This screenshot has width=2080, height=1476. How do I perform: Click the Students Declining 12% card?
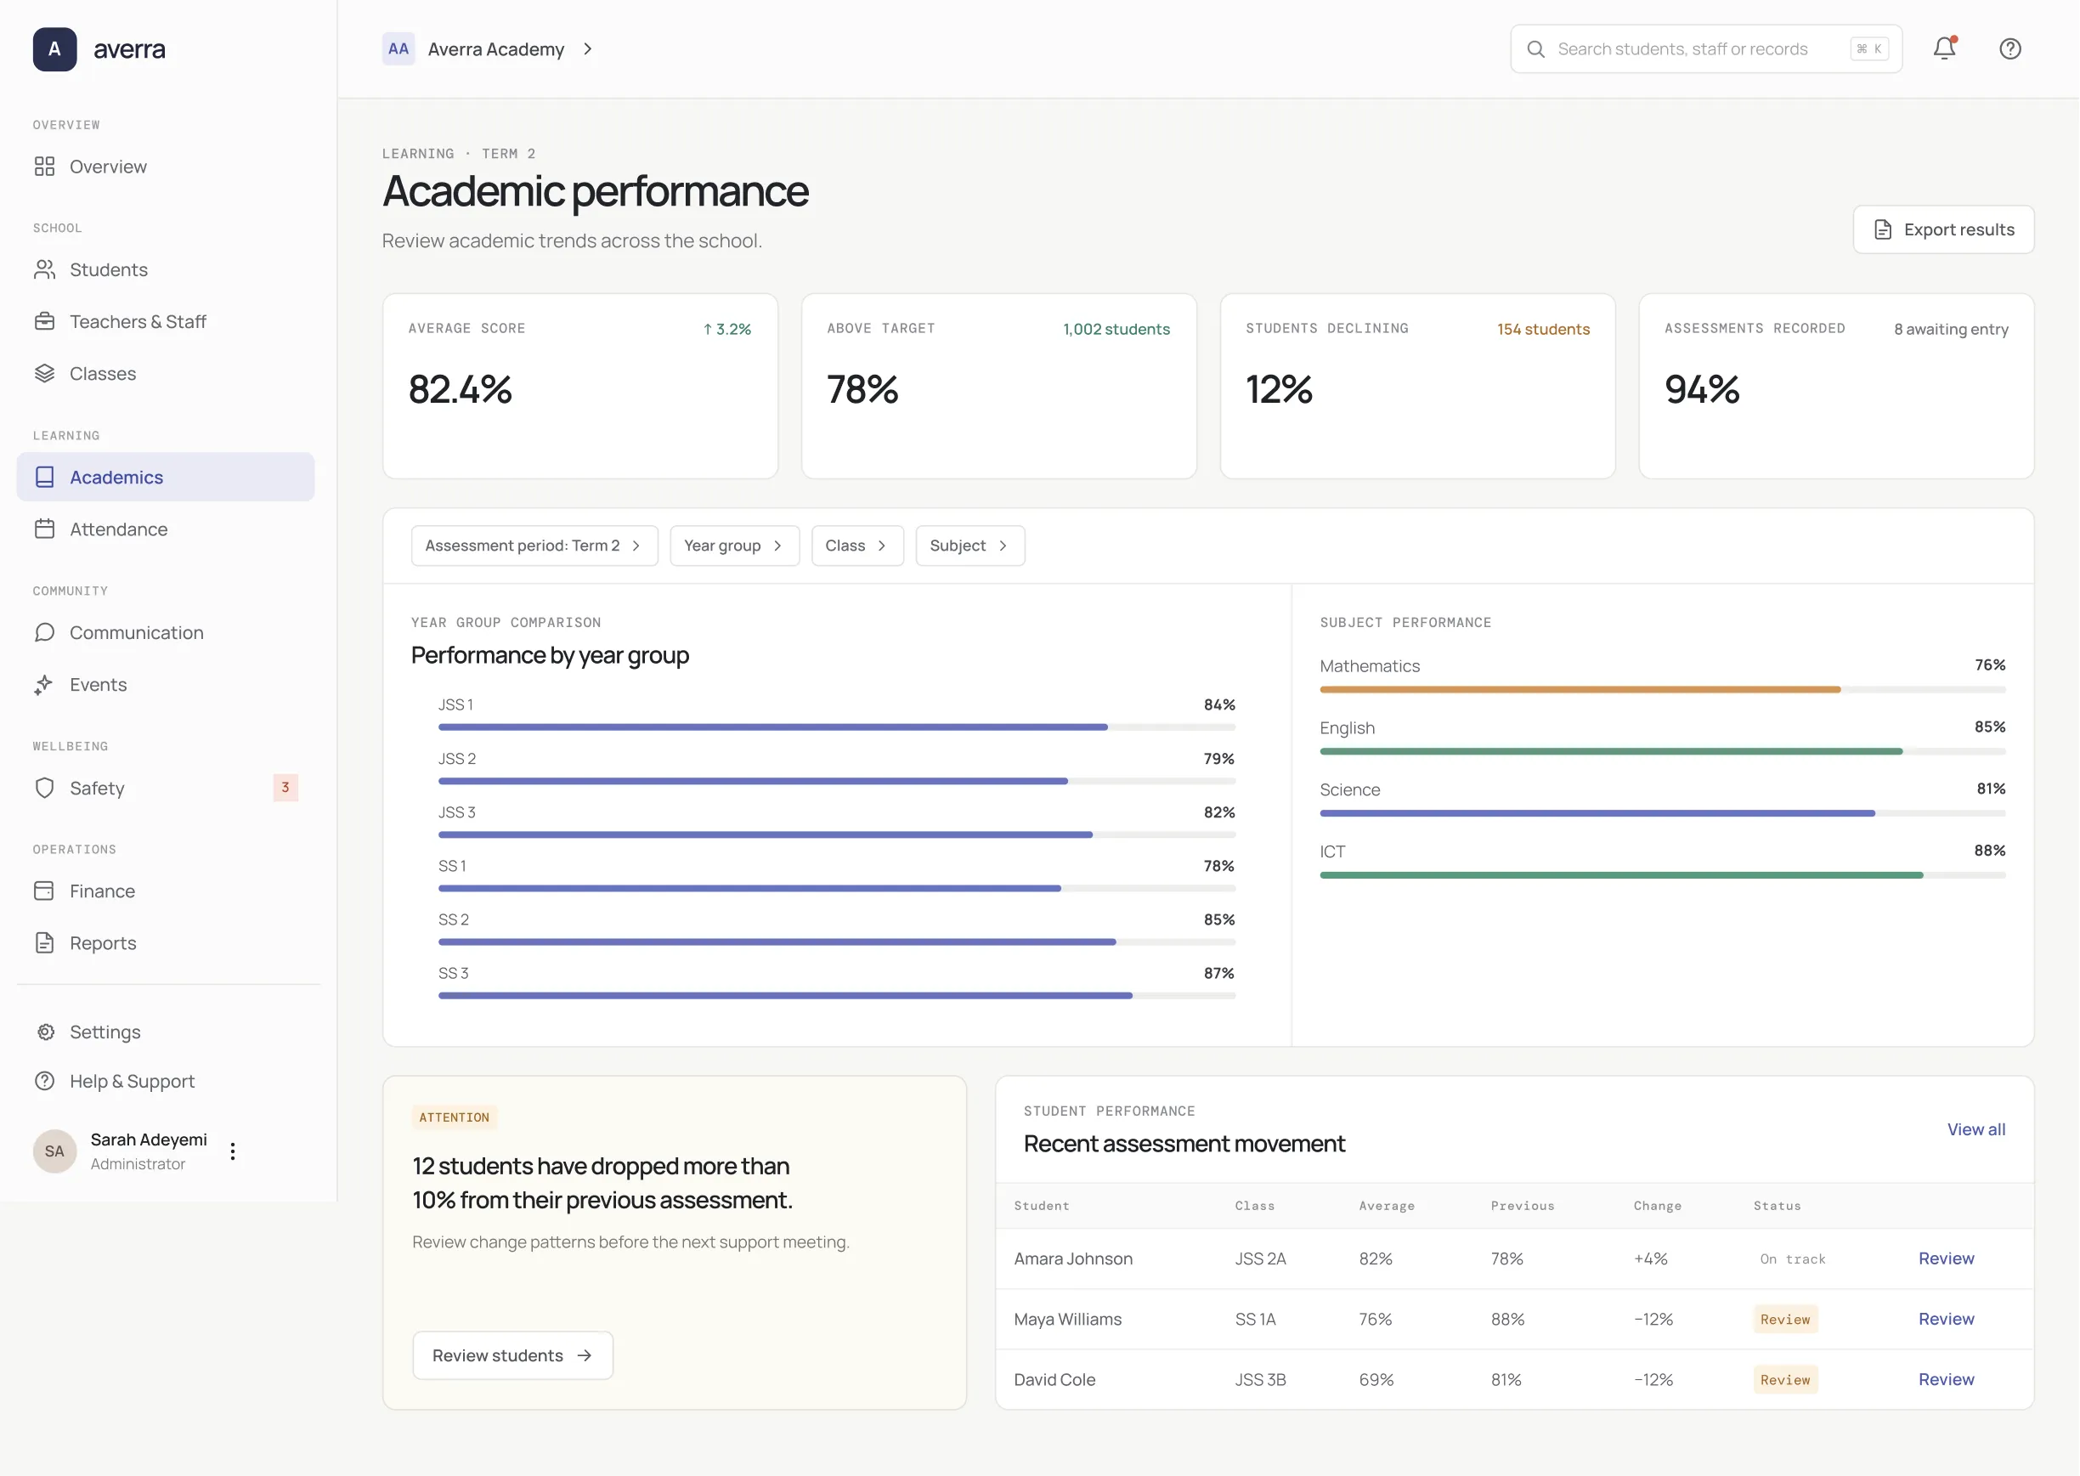tap(1416, 387)
